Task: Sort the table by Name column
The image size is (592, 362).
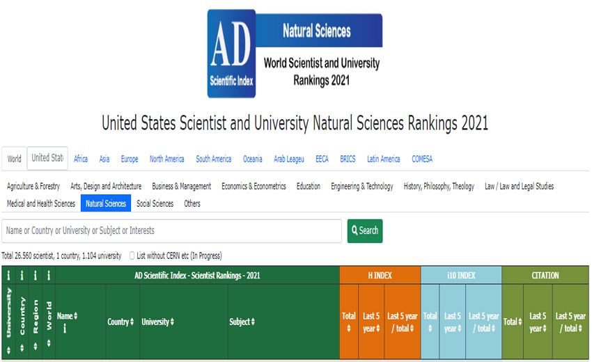Action: coord(67,316)
